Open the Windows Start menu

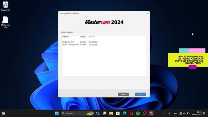57,113
